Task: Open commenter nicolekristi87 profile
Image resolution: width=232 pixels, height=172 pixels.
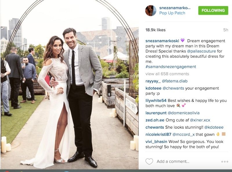Action: tap(158, 134)
